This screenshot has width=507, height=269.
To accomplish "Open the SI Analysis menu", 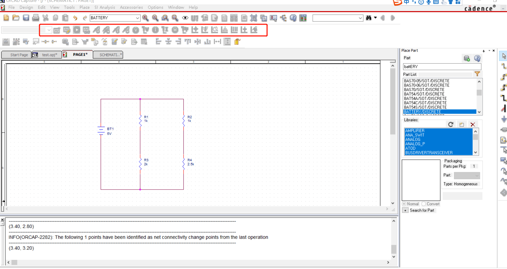I will pyautogui.click(x=105, y=7).
